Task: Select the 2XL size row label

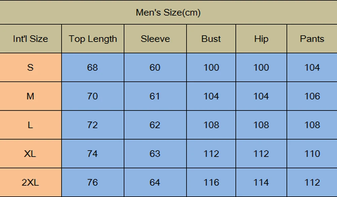Action: click(x=30, y=183)
